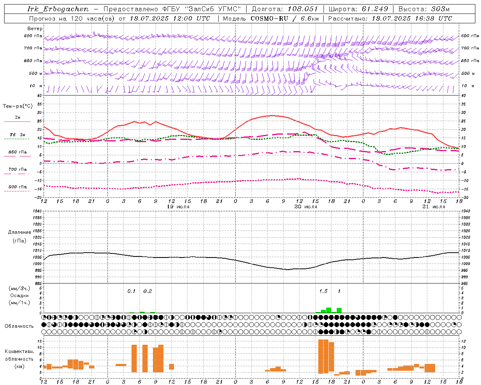Click the 20 июля date label
The width and height of the screenshot is (481, 385).
tap(306, 207)
